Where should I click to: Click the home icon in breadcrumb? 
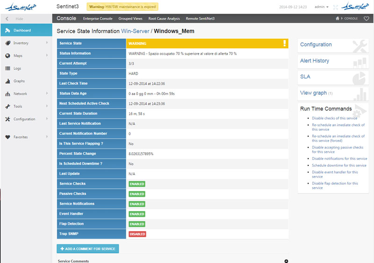point(337,18)
